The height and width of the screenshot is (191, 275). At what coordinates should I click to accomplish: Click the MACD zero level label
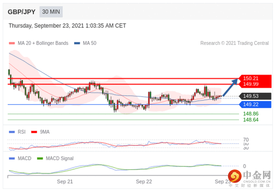click(244, 166)
